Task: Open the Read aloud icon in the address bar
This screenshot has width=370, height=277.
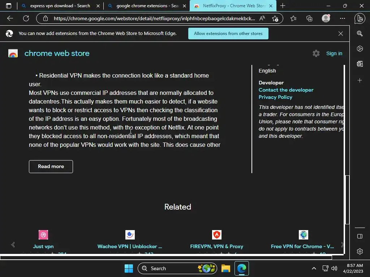Action: (x=262, y=18)
